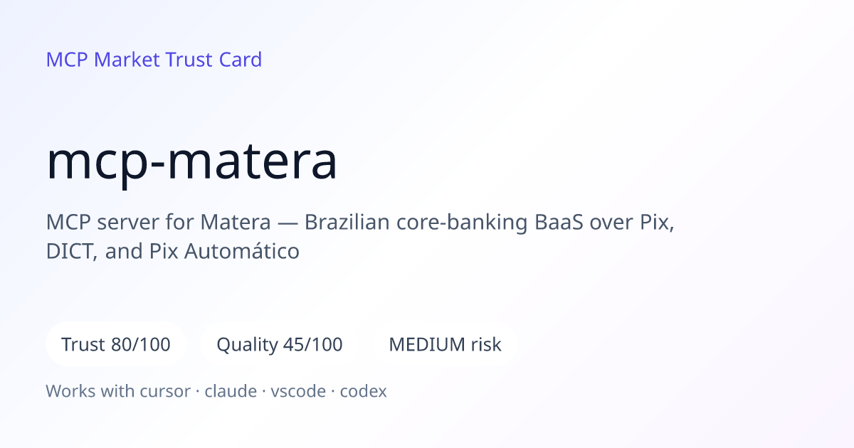This screenshot has width=854, height=448.
Task: Open the MCP Market Trust Card header link
Action: 154,60
